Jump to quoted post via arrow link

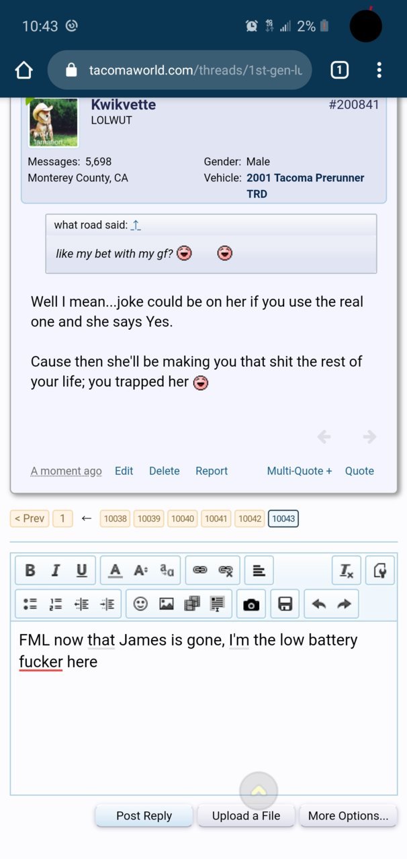point(136,225)
